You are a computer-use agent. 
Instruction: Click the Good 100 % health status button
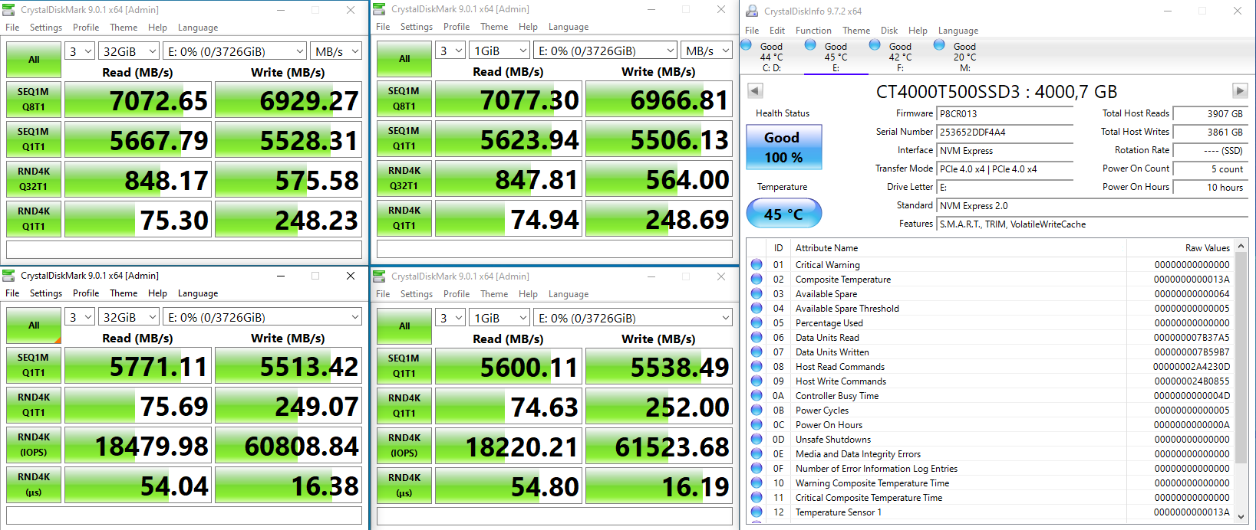783,147
